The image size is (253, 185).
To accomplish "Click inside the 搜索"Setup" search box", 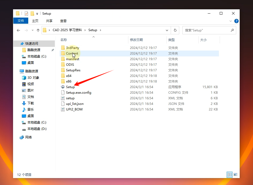I will coord(205,30).
